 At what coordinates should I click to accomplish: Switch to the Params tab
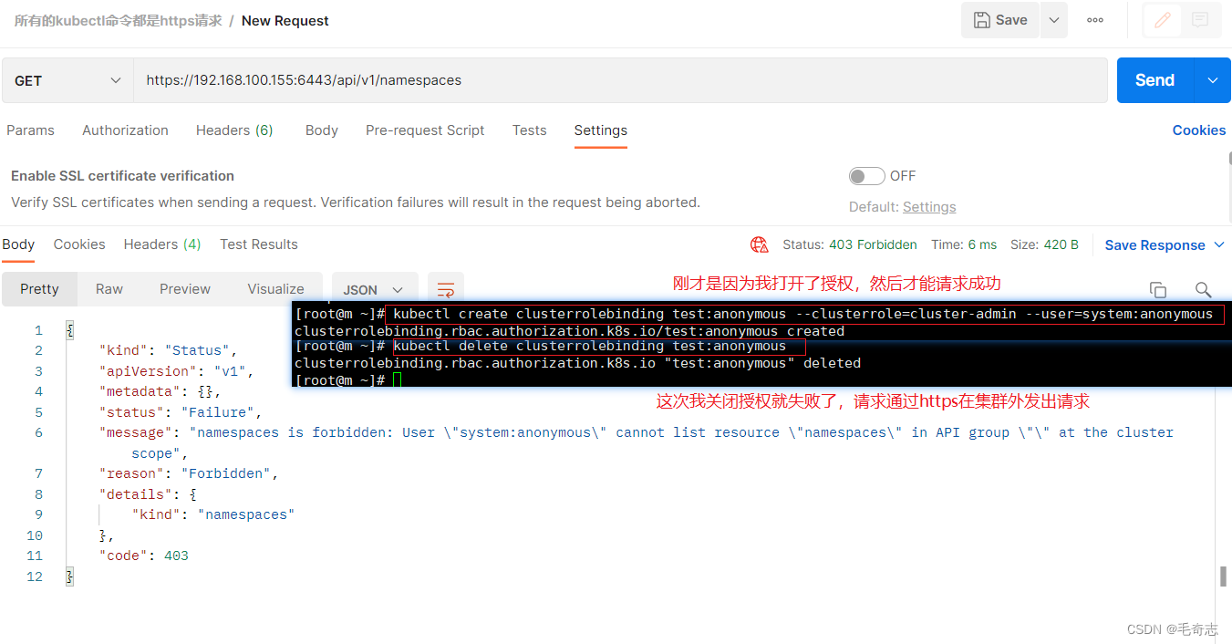[x=30, y=130]
